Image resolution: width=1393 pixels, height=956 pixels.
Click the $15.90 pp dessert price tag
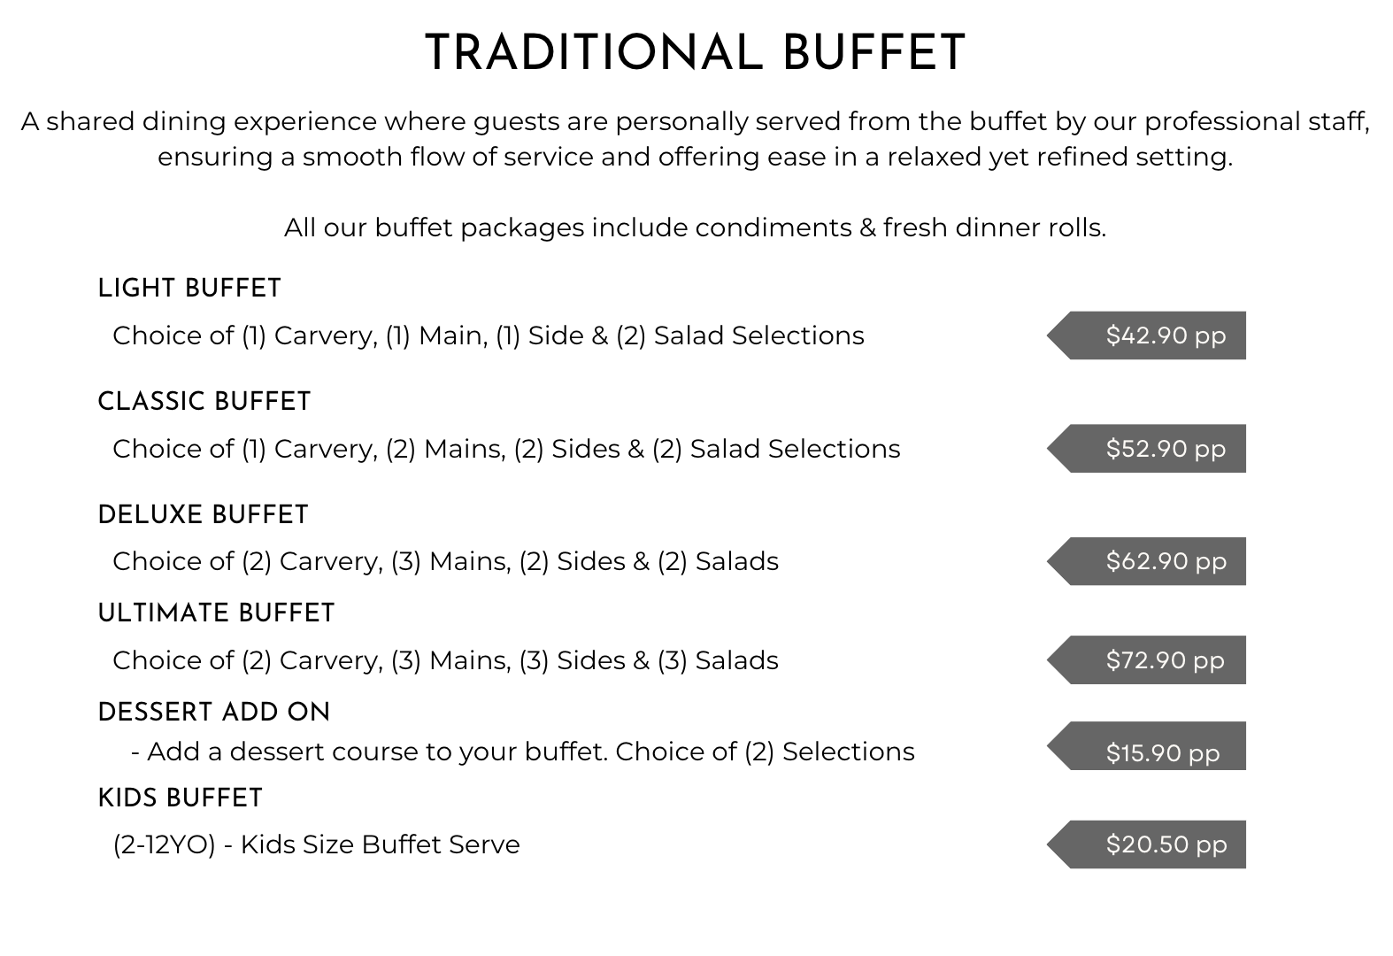pos(1147,746)
